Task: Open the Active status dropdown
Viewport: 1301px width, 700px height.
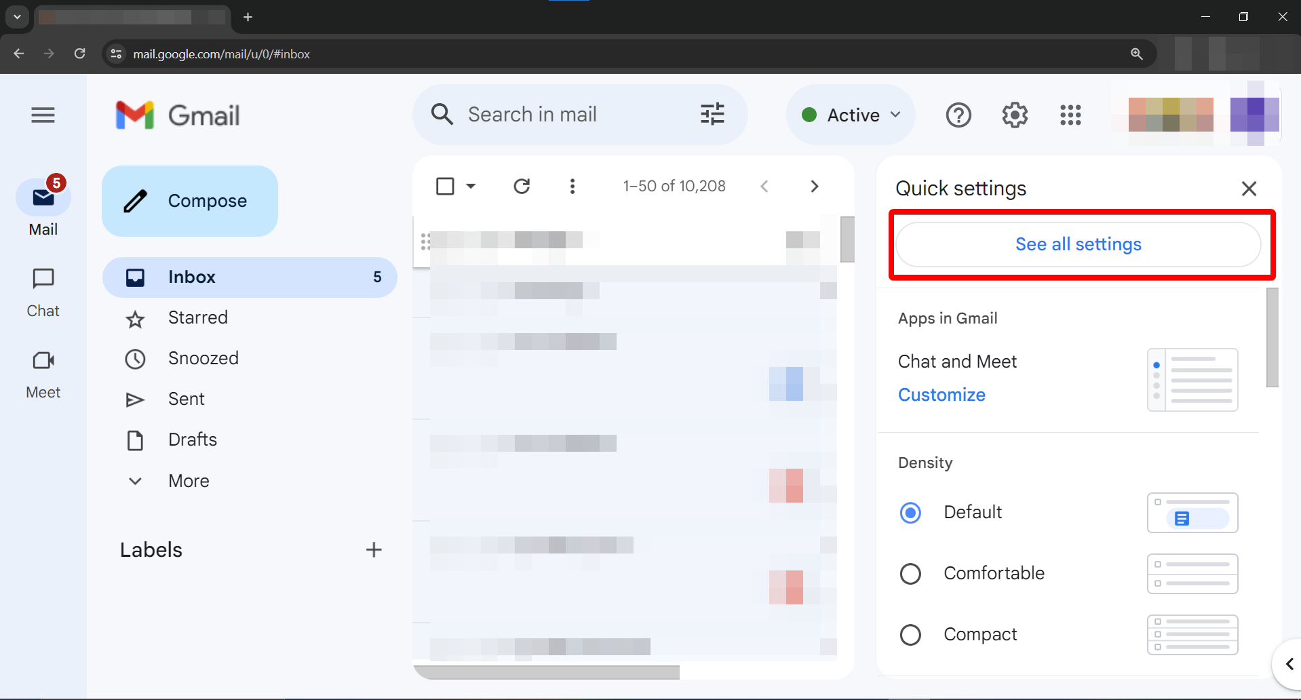Action: click(x=851, y=115)
